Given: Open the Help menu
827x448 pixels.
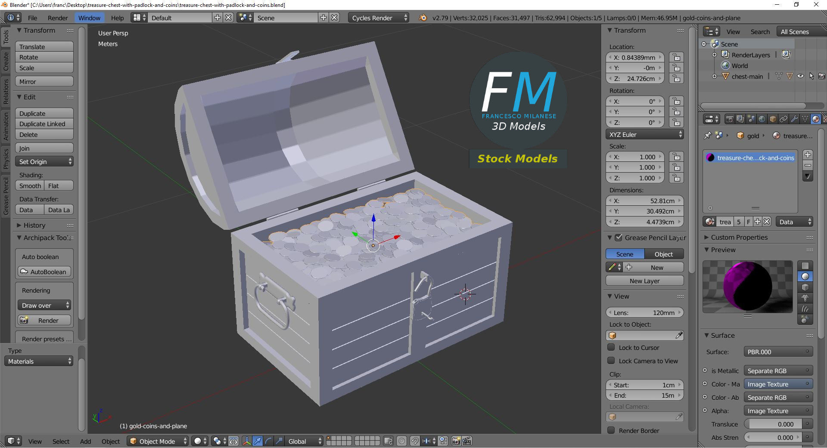Looking at the screenshot, I should 117,18.
